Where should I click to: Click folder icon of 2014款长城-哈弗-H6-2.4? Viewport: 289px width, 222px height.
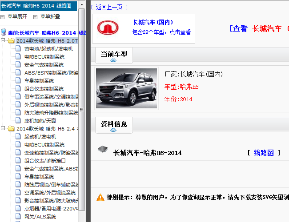click(x=11, y=128)
